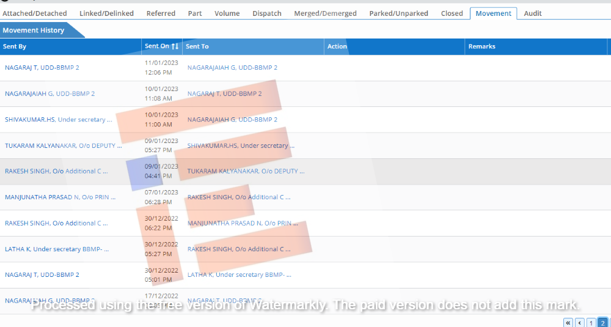Switch to the Attached/Detached tab
The height and width of the screenshot is (327, 611).
pos(34,13)
